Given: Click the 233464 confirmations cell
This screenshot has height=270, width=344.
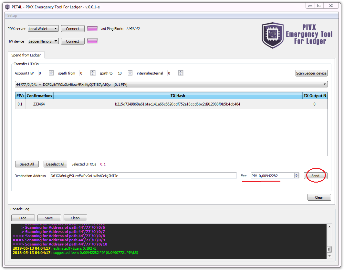Looking at the screenshot, I should coord(39,104).
